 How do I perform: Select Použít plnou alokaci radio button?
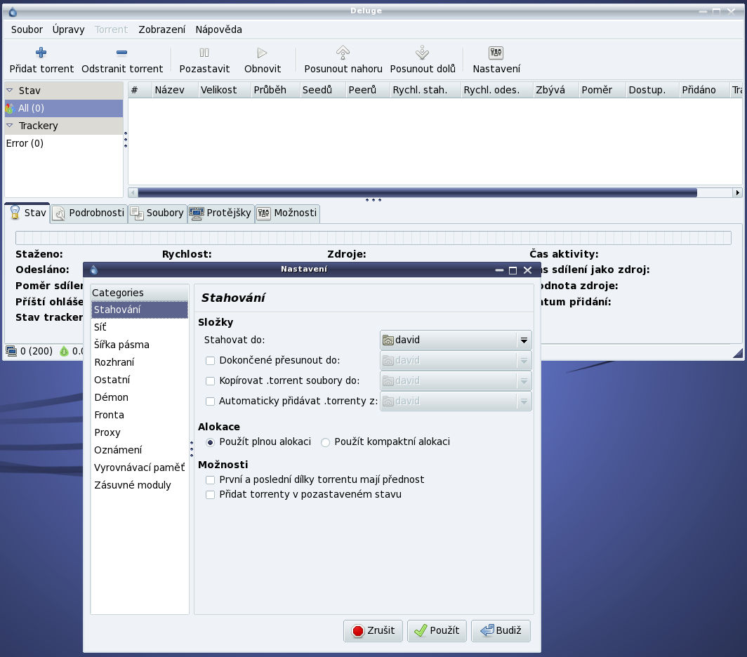pos(210,443)
